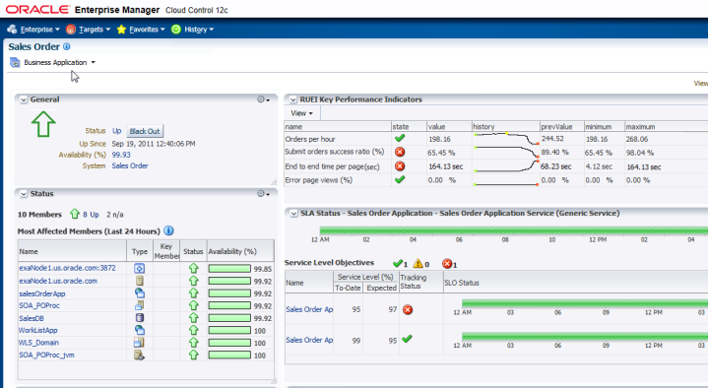This screenshot has height=388, width=708.
Task: Click the green check SLO count icon
Action: pyautogui.click(x=398, y=263)
